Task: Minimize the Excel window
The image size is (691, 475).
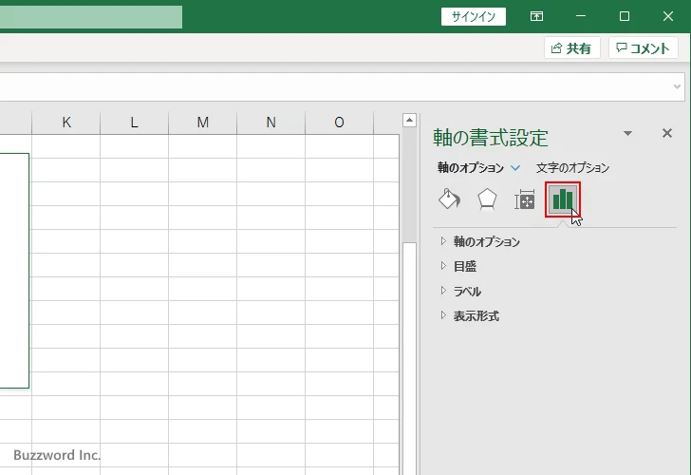Action: 581,16
